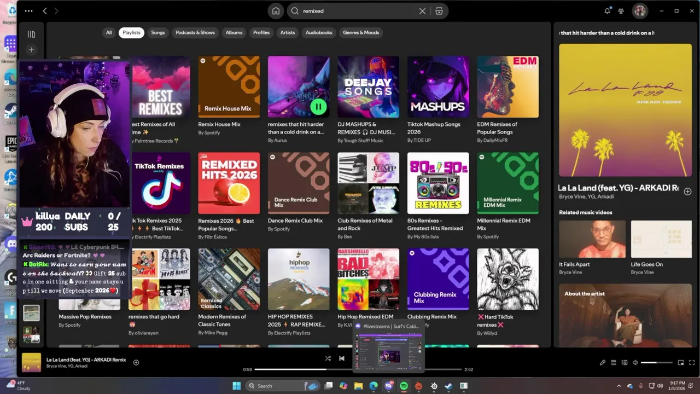Open connect to a device icon
Screen dimensions: 700x394
pyautogui.click(x=624, y=362)
